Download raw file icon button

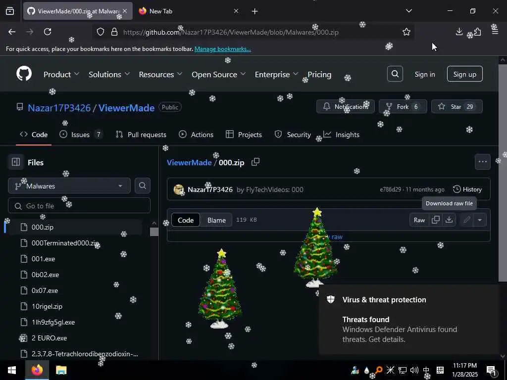(449, 220)
